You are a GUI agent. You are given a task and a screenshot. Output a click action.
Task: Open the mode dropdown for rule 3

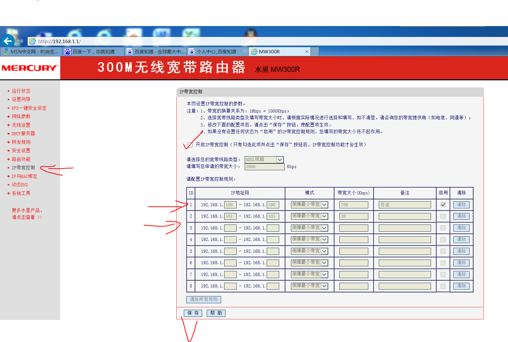pyautogui.click(x=309, y=228)
